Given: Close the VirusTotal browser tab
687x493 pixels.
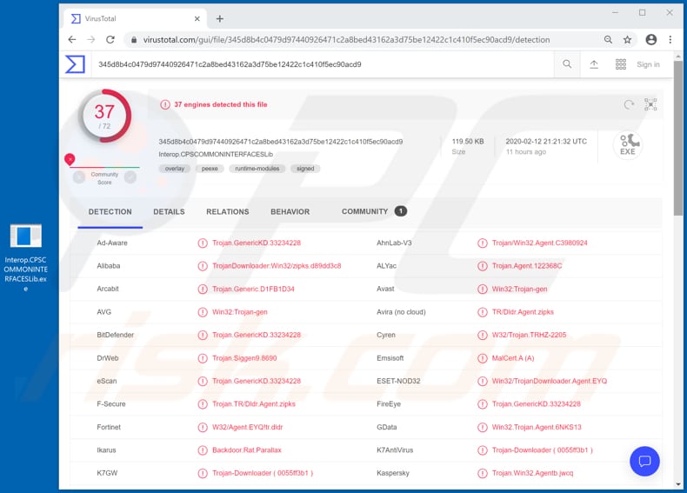Looking at the screenshot, I should coord(197,19).
